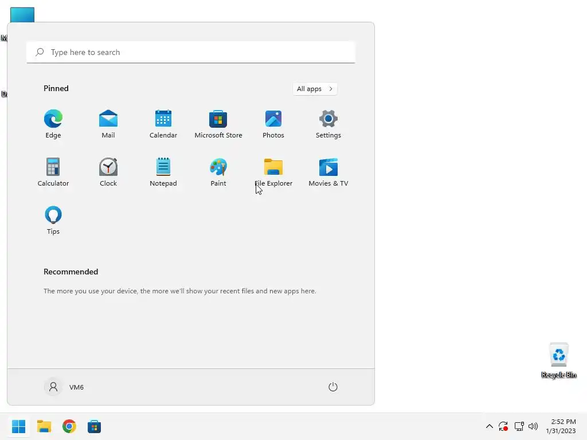
Task: Open File Explorer in pinned apps
Action: (x=273, y=172)
